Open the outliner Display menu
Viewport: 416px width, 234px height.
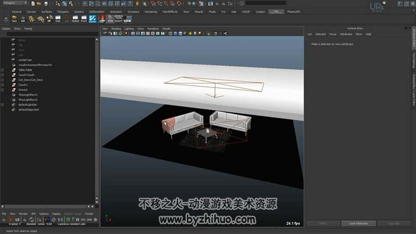click(x=6, y=29)
